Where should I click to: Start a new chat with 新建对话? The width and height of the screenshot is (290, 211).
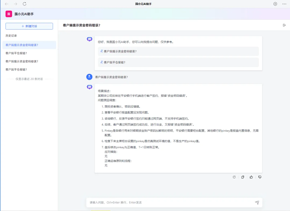[29, 26]
